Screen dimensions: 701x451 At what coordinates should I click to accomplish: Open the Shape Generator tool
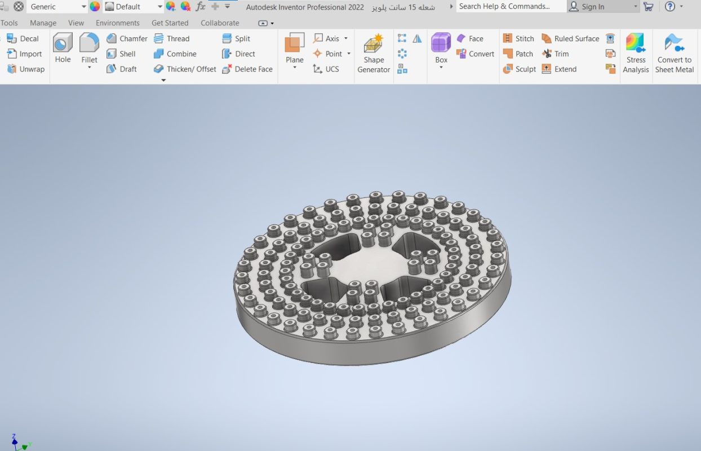tap(374, 54)
